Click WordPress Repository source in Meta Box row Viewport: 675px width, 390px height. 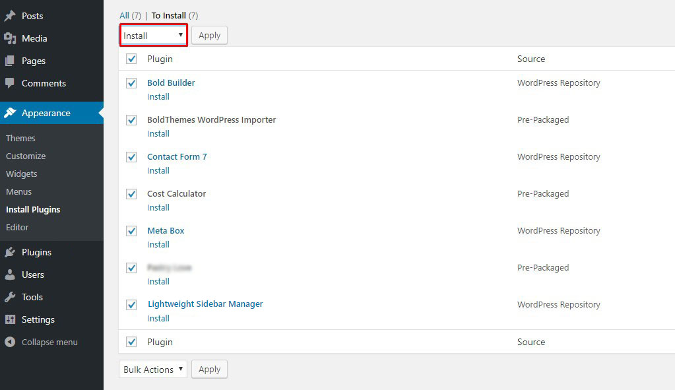(x=559, y=231)
